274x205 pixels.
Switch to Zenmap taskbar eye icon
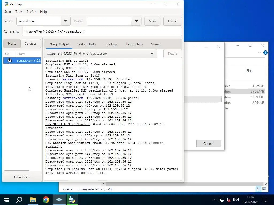point(59,200)
